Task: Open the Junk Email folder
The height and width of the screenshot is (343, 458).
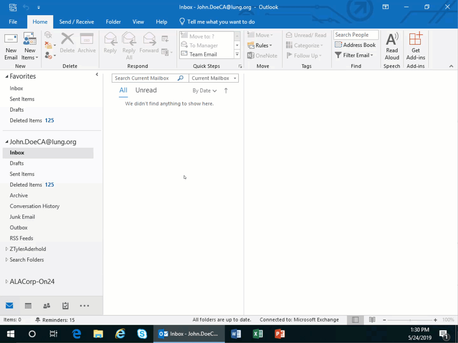Action: click(x=22, y=217)
